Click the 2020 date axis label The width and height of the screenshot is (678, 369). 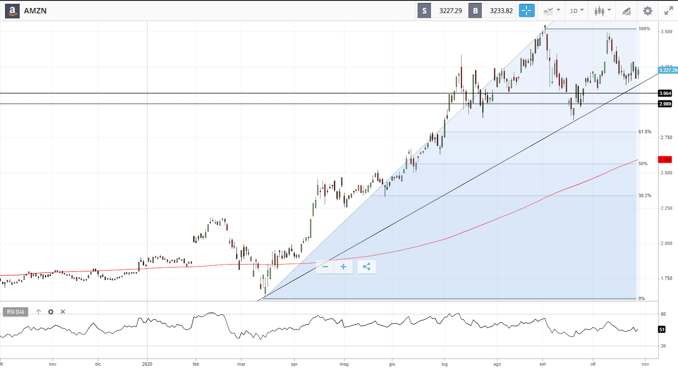(x=147, y=364)
